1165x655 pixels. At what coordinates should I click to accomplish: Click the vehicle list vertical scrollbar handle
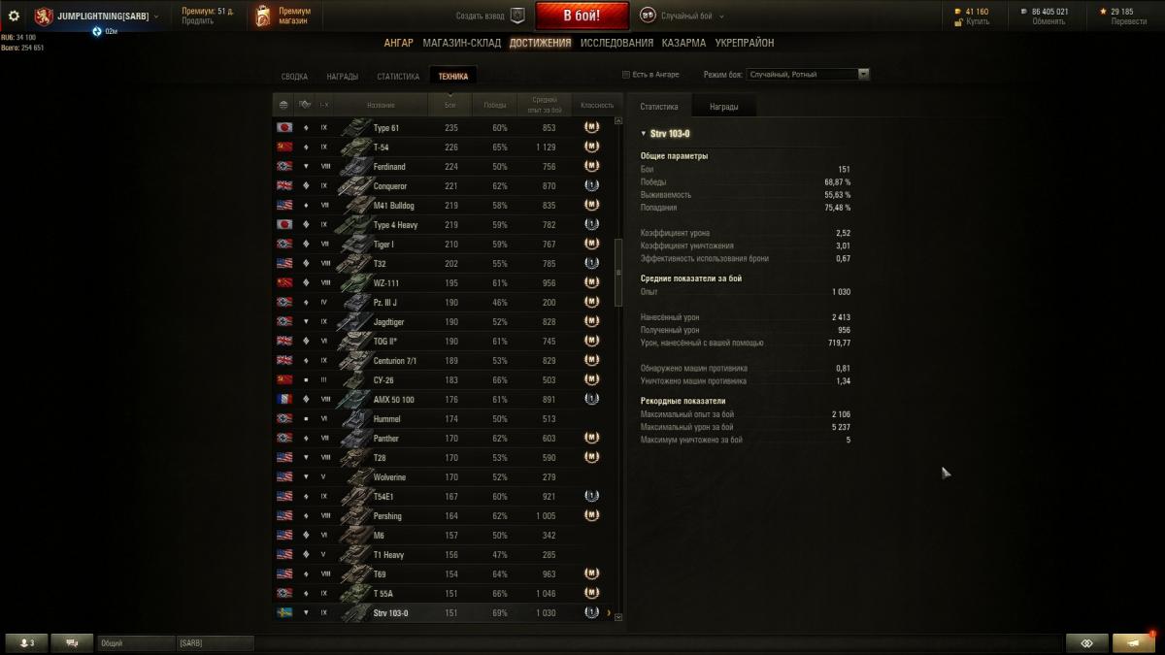pos(618,273)
